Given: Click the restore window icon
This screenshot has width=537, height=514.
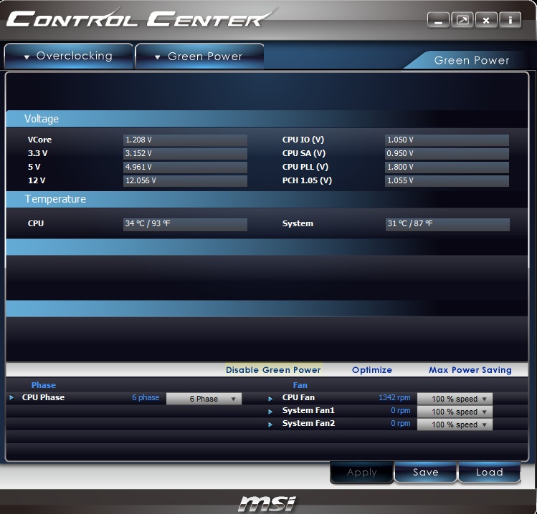Looking at the screenshot, I should [462, 20].
